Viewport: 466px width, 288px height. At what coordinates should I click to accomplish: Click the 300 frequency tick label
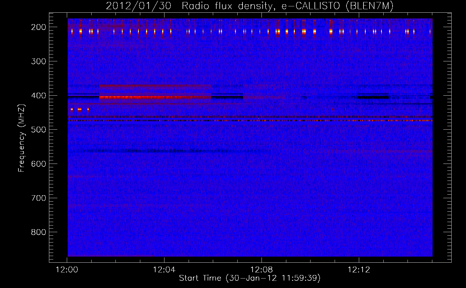(38, 61)
